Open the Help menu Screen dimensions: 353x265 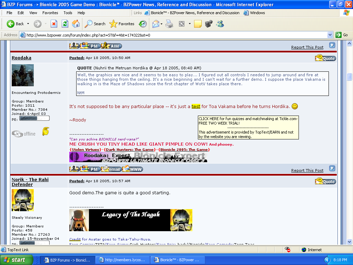click(x=81, y=13)
